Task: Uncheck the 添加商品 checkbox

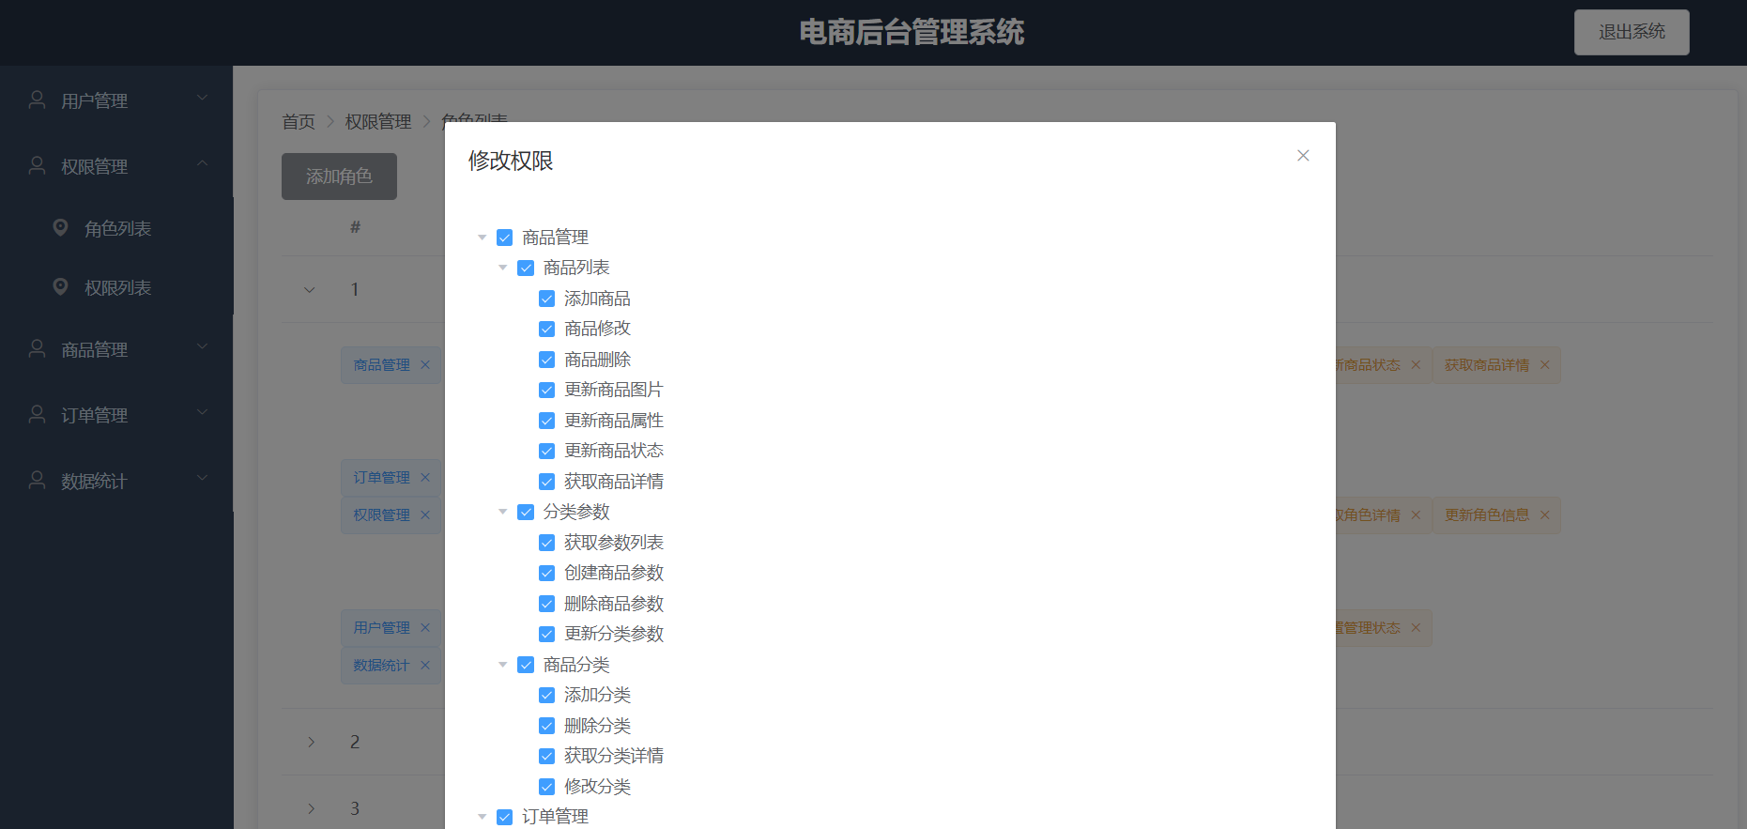Action: pyautogui.click(x=547, y=299)
